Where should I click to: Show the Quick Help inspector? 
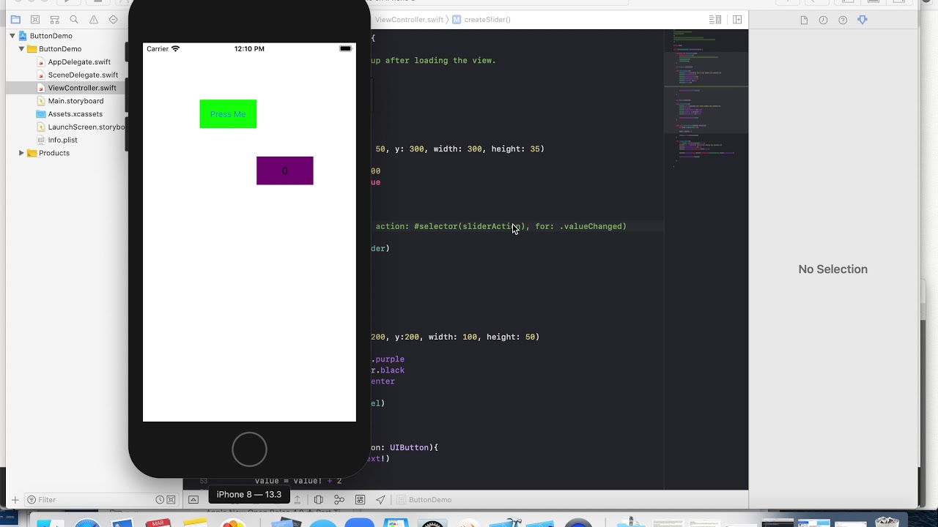pyautogui.click(x=843, y=20)
